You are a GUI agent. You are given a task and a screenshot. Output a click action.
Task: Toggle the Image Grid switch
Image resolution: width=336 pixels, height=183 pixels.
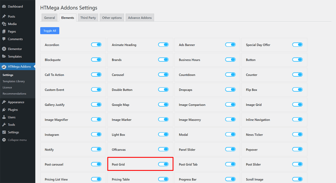pyautogui.click(x=297, y=104)
